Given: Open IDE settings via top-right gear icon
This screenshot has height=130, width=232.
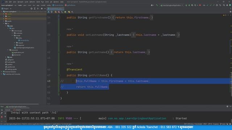Looking at the screenshot, I should coord(227,5).
